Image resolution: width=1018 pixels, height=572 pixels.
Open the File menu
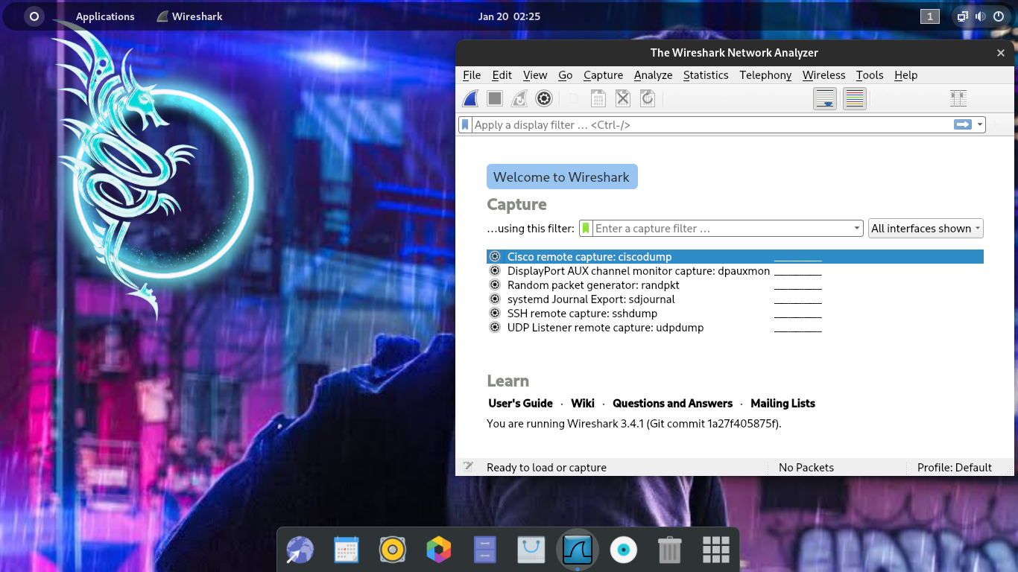pyautogui.click(x=472, y=75)
